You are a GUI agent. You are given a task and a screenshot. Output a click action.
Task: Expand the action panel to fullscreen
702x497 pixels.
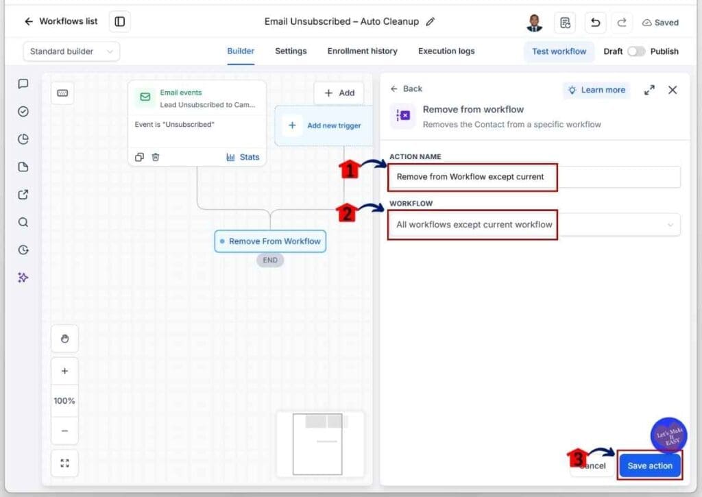[649, 90]
